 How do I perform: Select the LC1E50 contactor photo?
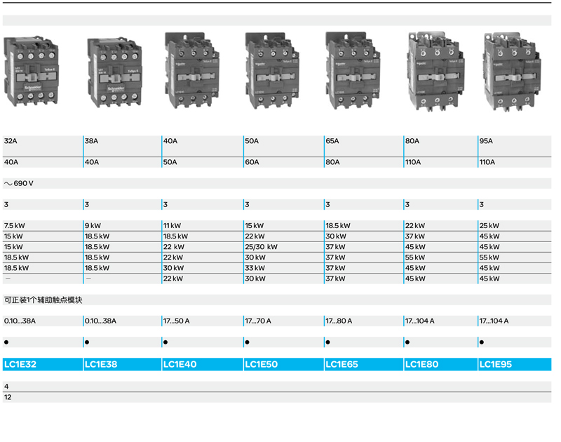click(272, 70)
